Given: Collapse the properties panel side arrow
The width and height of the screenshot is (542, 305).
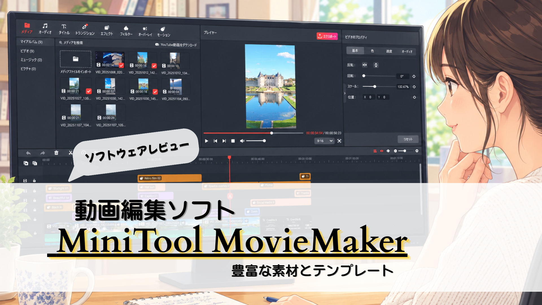Looking at the screenshot, I should point(345,93).
